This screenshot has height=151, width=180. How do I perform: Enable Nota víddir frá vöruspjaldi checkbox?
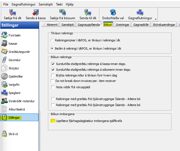[53, 87]
